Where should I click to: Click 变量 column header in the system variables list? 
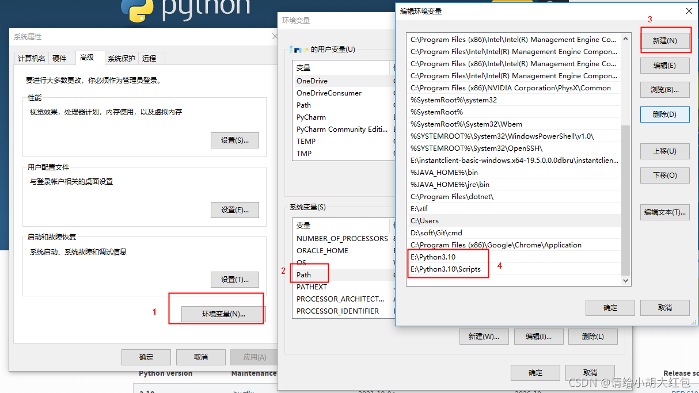pyautogui.click(x=341, y=226)
